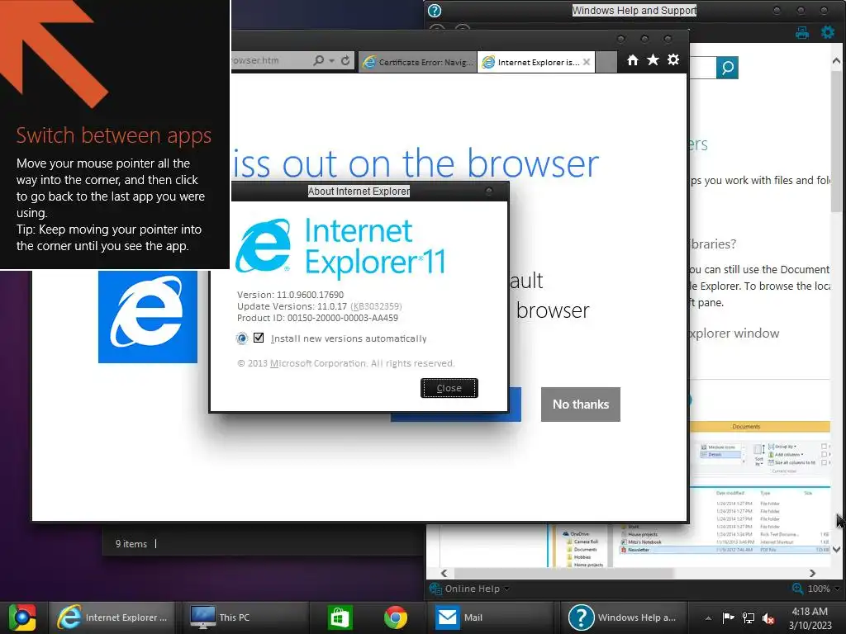Open Action Center flag icon
The height and width of the screenshot is (634, 846).
[x=729, y=618]
